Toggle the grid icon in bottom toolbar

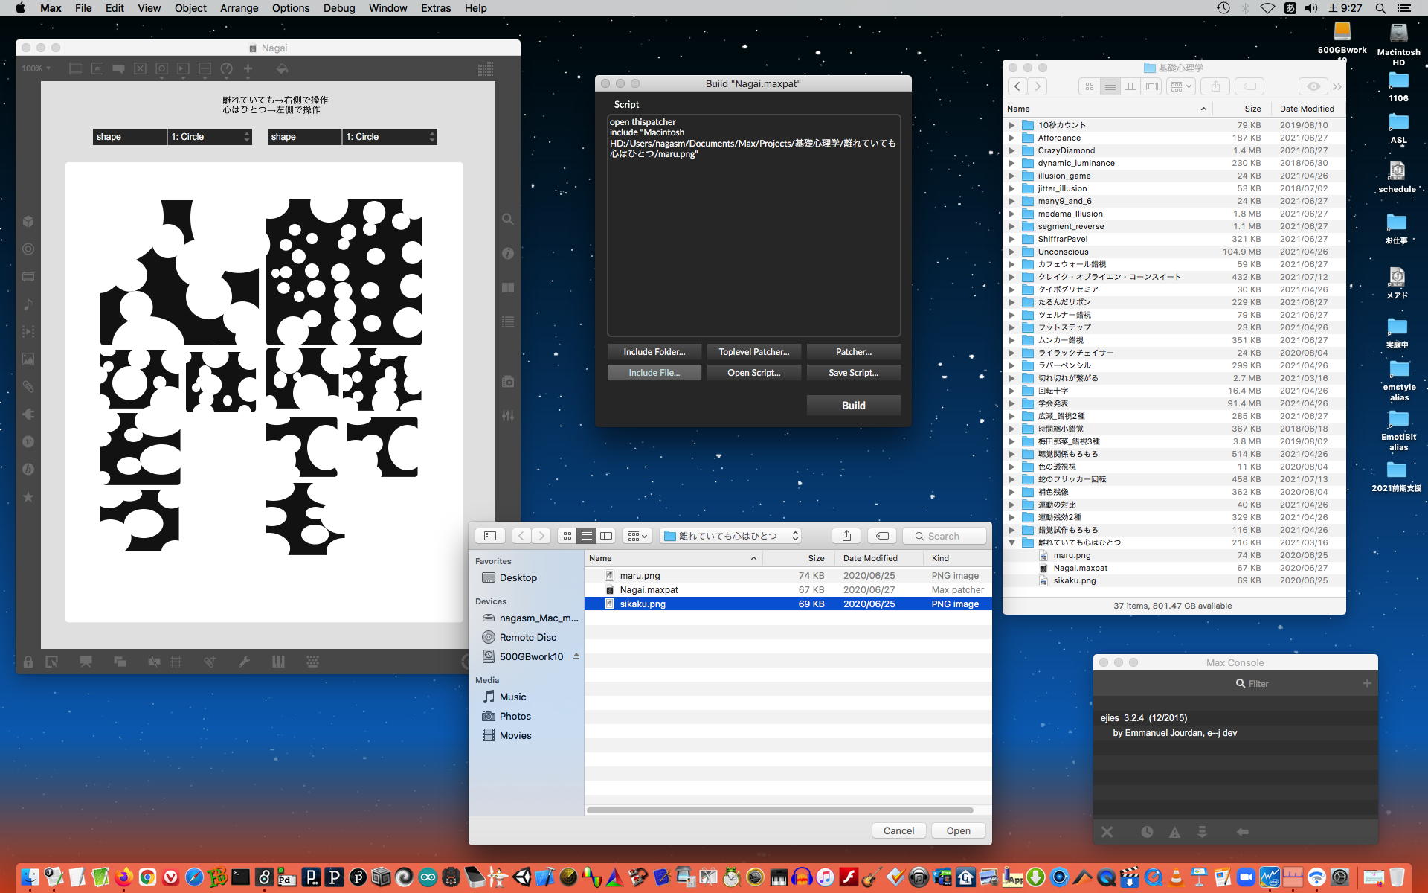pos(176,662)
